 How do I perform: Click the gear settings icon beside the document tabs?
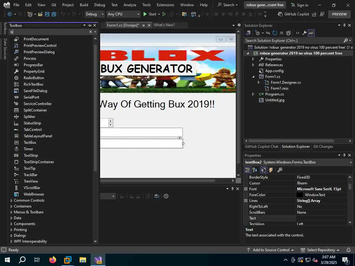(239, 25)
